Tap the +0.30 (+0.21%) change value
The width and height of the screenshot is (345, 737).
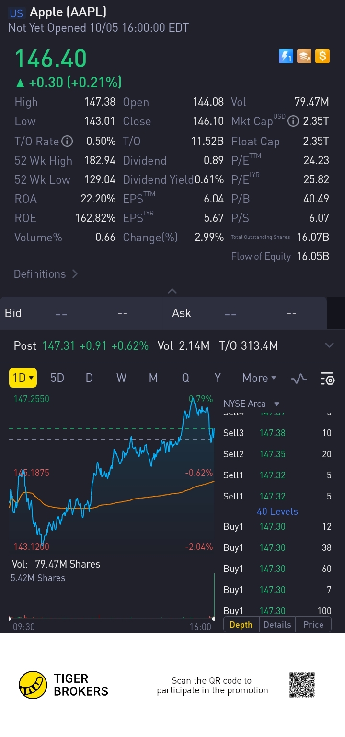coord(75,83)
